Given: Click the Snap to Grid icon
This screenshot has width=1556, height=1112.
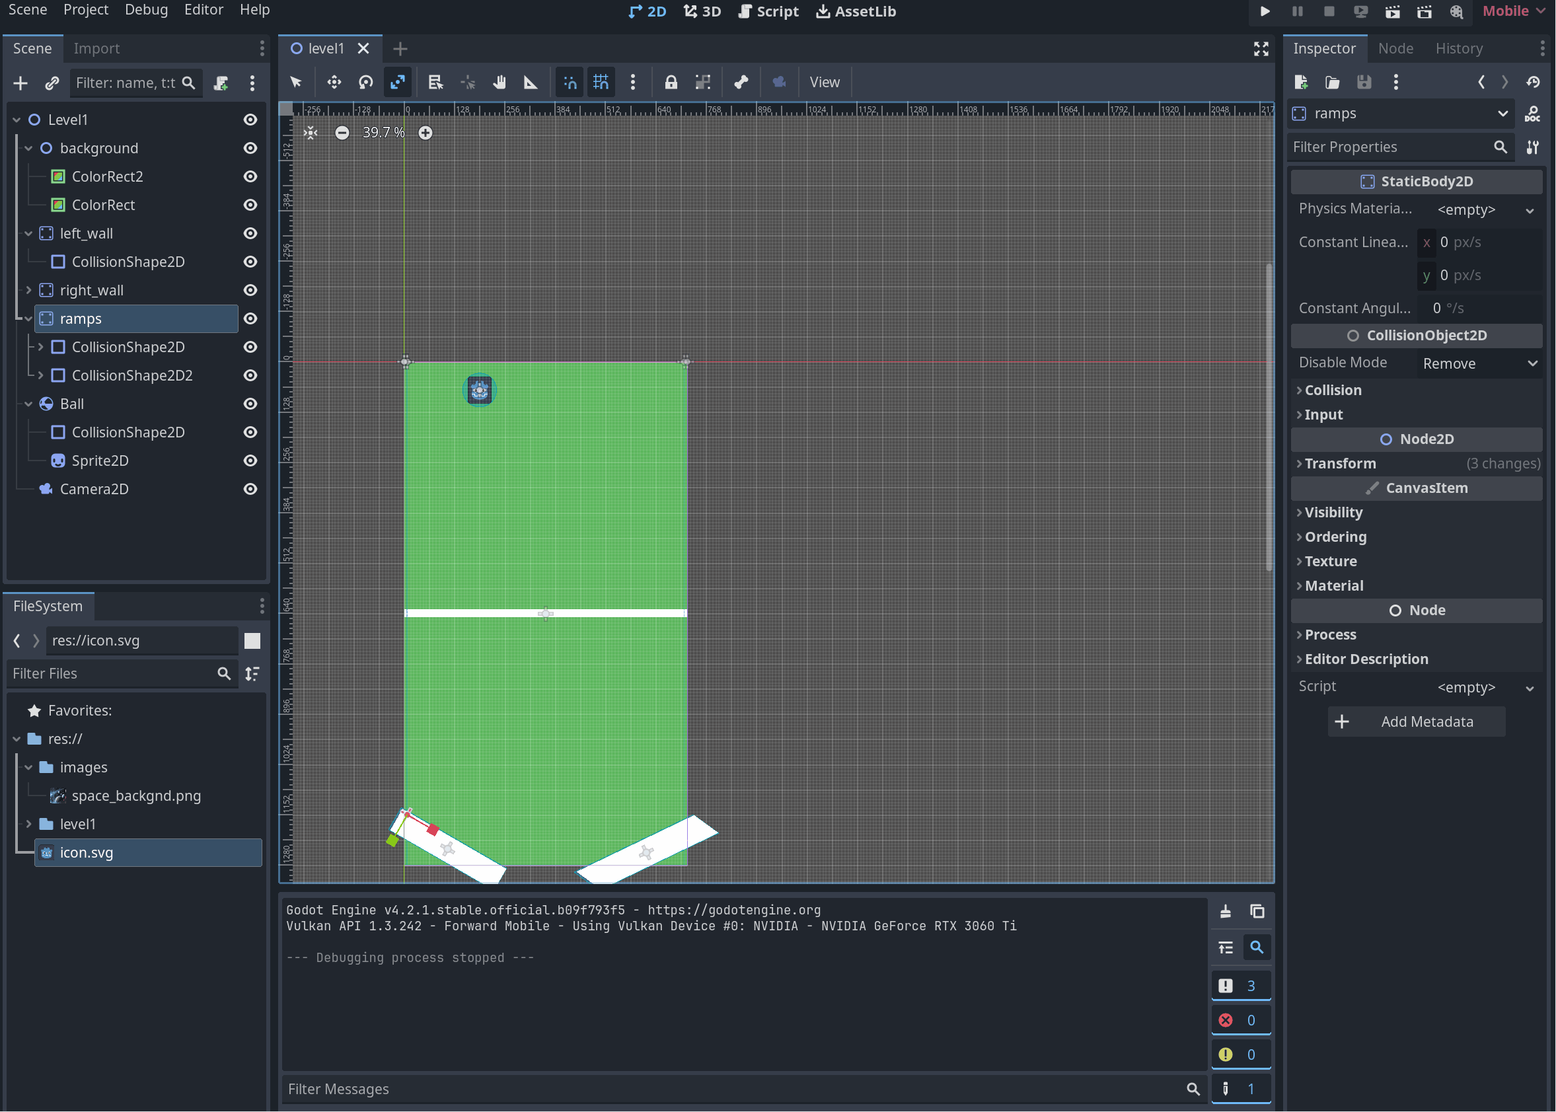Looking at the screenshot, I should pos(599,82).
